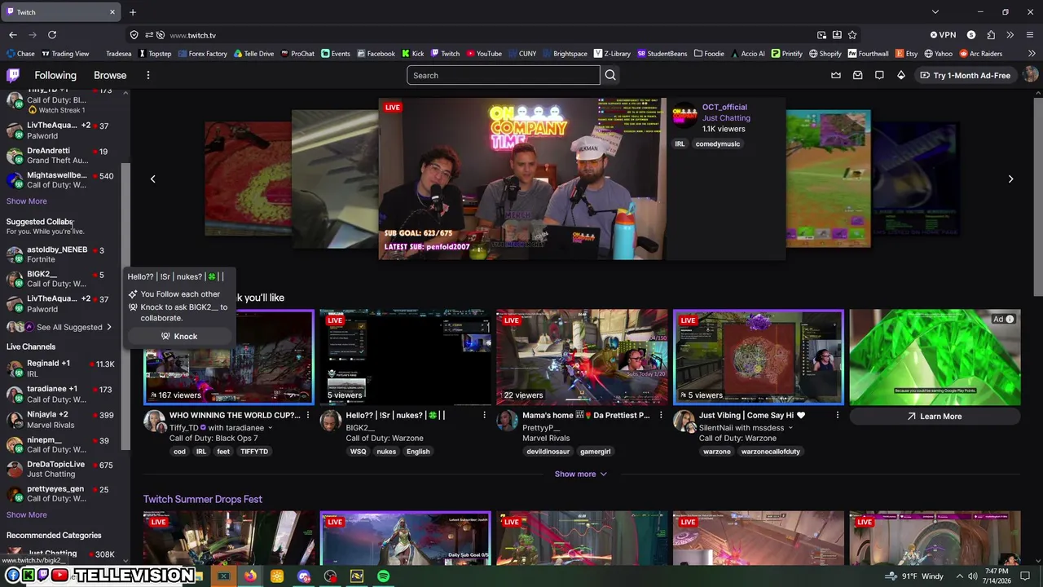1043x587 pixels.
Task: Open Firefox extensions puzzle icon
Action: coord(991,35)
